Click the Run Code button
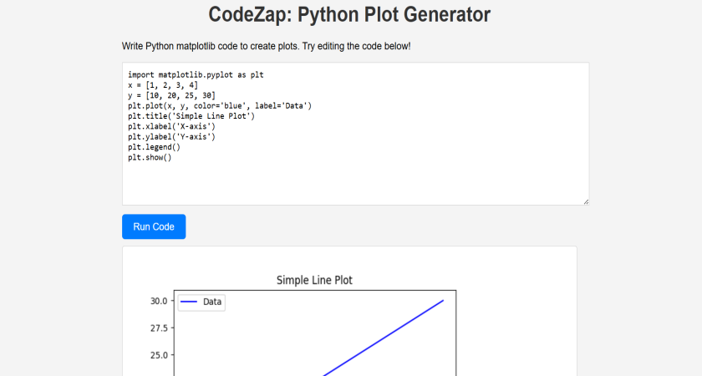Screen dimensions: 702x376 point(154,227)
